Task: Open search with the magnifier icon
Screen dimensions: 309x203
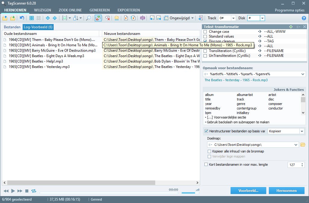Action: coord(89,18)
